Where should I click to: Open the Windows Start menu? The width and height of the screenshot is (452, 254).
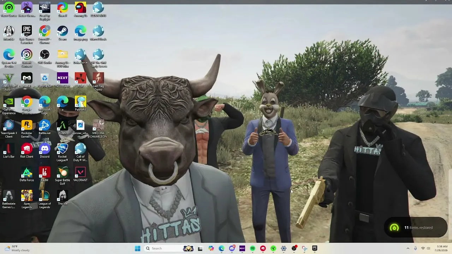coord(137,248)
